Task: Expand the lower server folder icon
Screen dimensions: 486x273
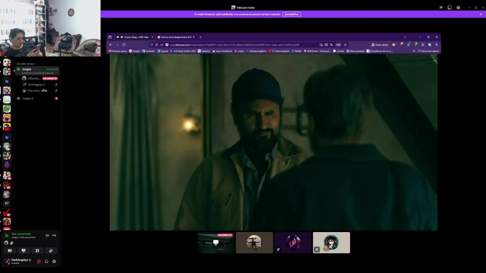Action: click(x=7, y=137)
